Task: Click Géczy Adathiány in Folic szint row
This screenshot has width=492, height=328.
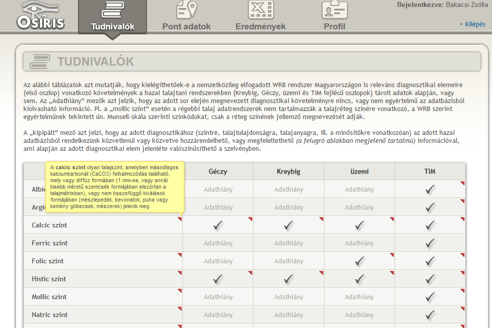Action: click(218, 261)
